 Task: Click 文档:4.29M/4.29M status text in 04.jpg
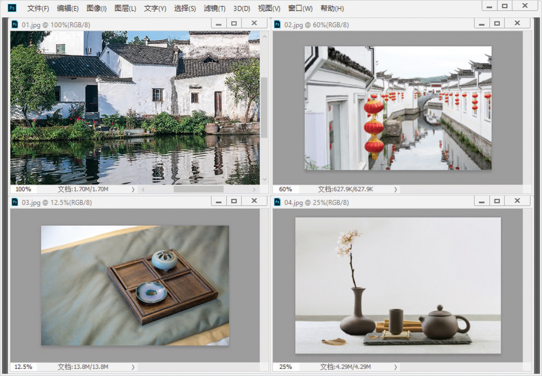[x=346, y=367]
